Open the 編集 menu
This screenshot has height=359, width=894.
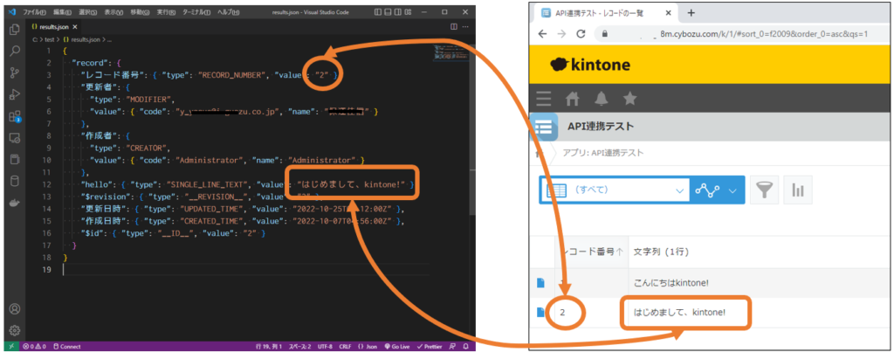62,12
